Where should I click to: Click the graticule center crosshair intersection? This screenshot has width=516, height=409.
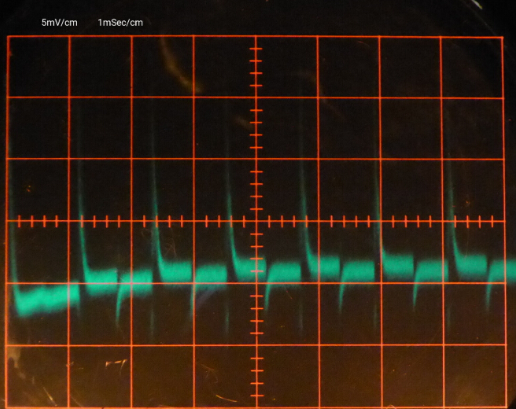click(256, 222)
